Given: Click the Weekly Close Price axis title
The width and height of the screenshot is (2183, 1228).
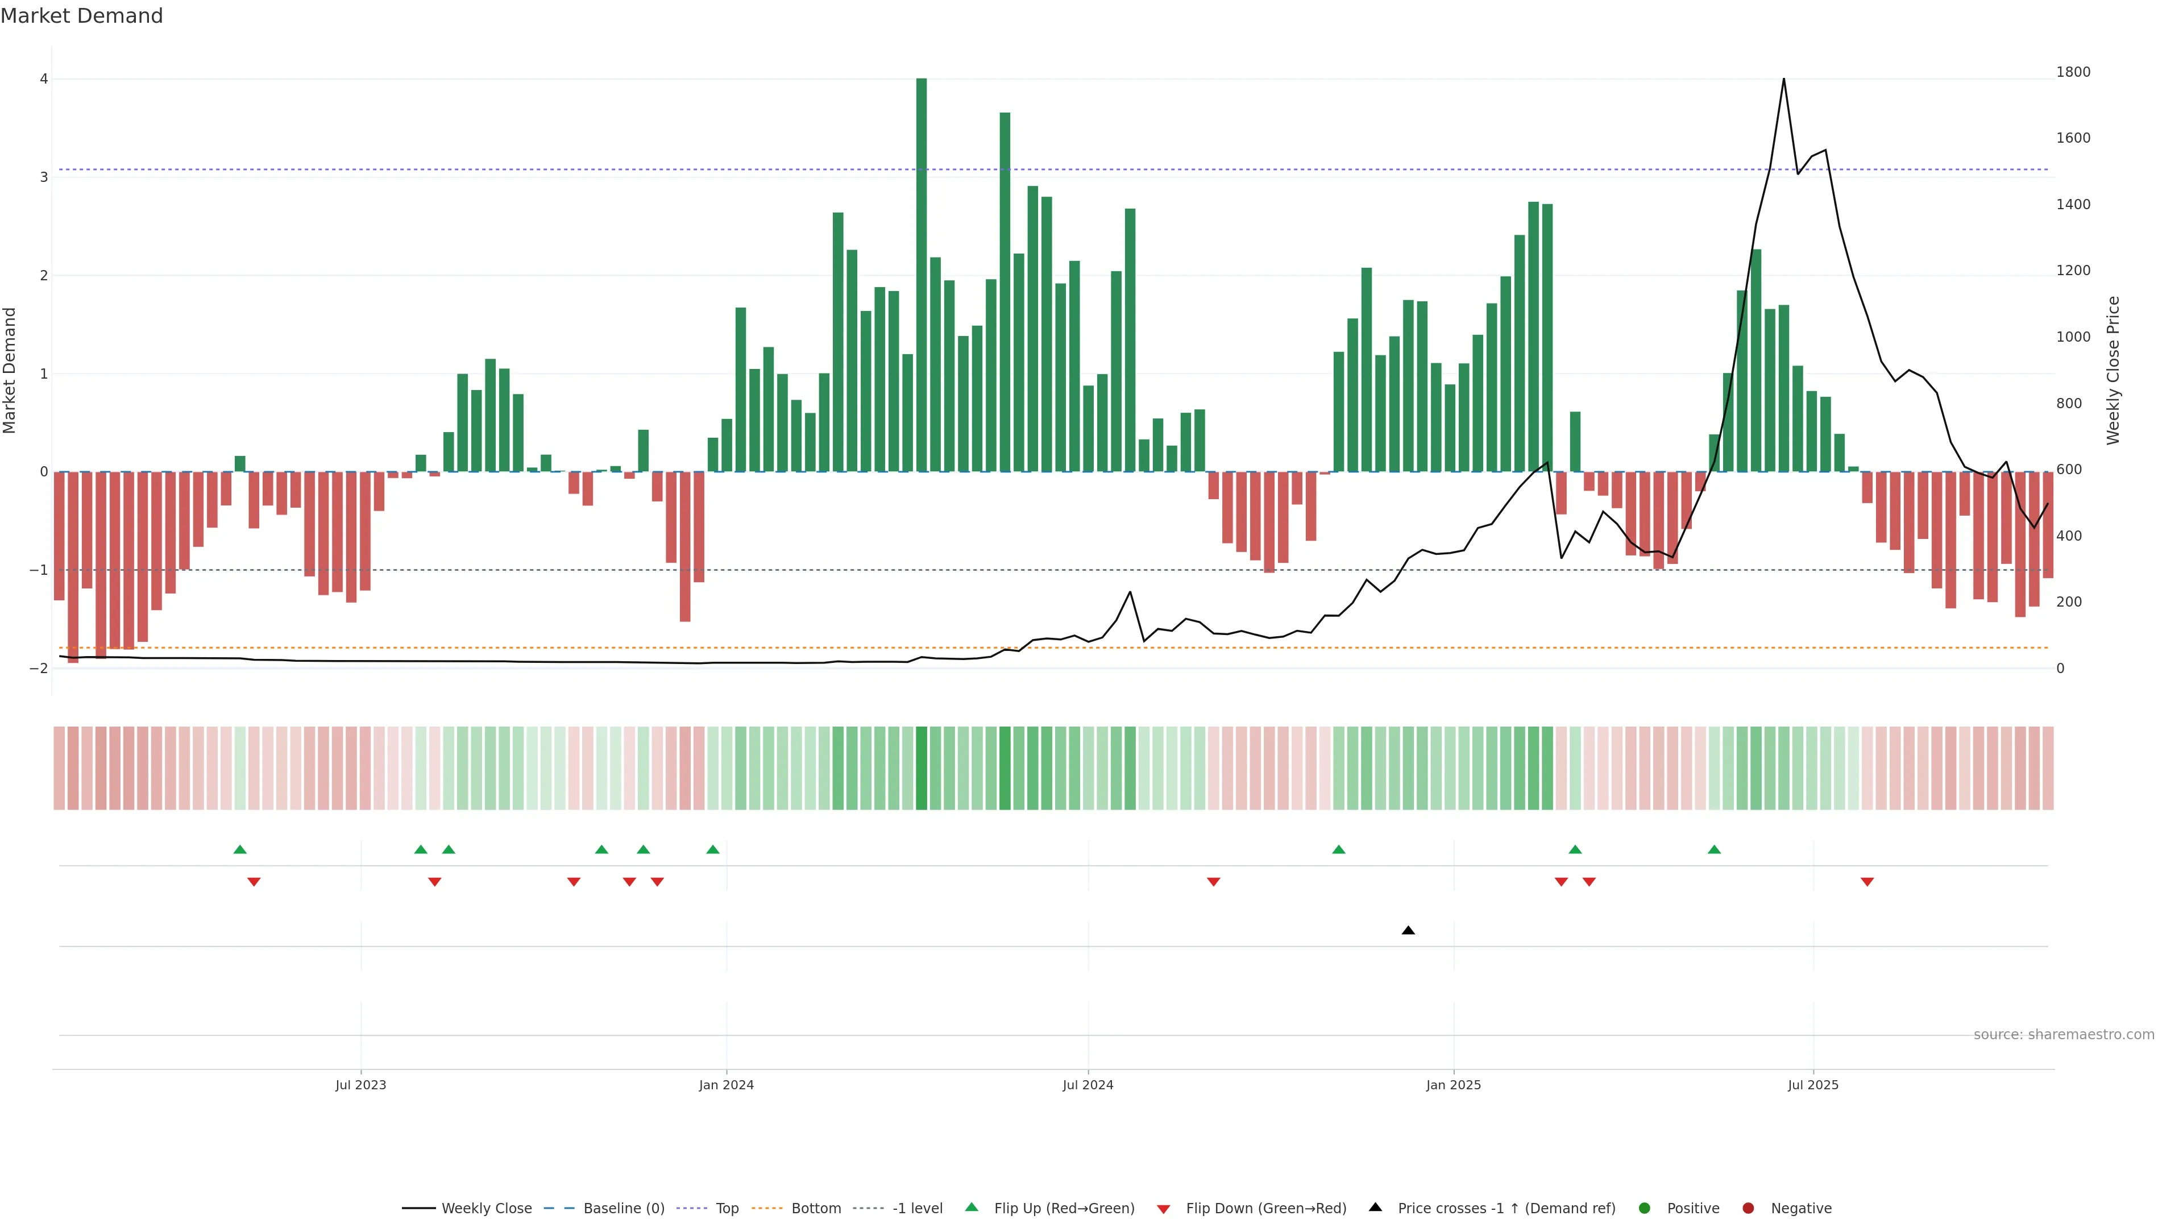Looking at the screenshot, I should (x=2113, y=370).
